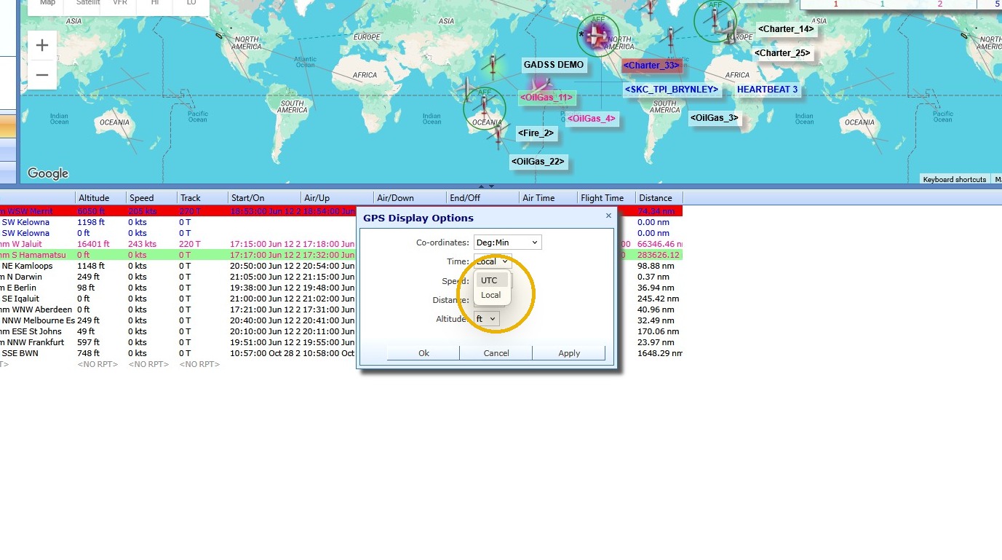
Task: Click the Ok button in the dialog
Action: 424,353
